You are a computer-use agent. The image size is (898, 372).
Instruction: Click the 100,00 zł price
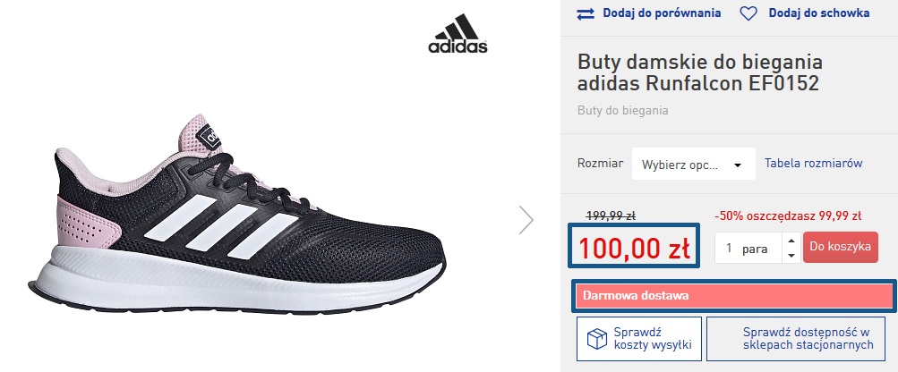pos(634,247)
